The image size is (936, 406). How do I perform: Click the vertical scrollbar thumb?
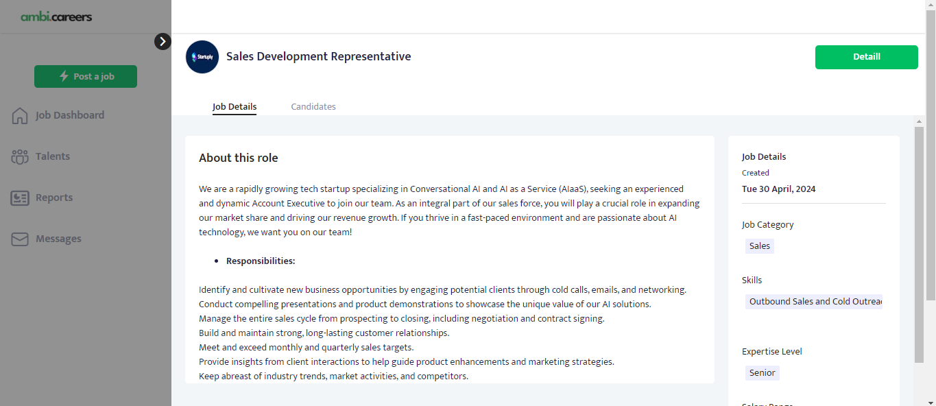tap(920, 243)
